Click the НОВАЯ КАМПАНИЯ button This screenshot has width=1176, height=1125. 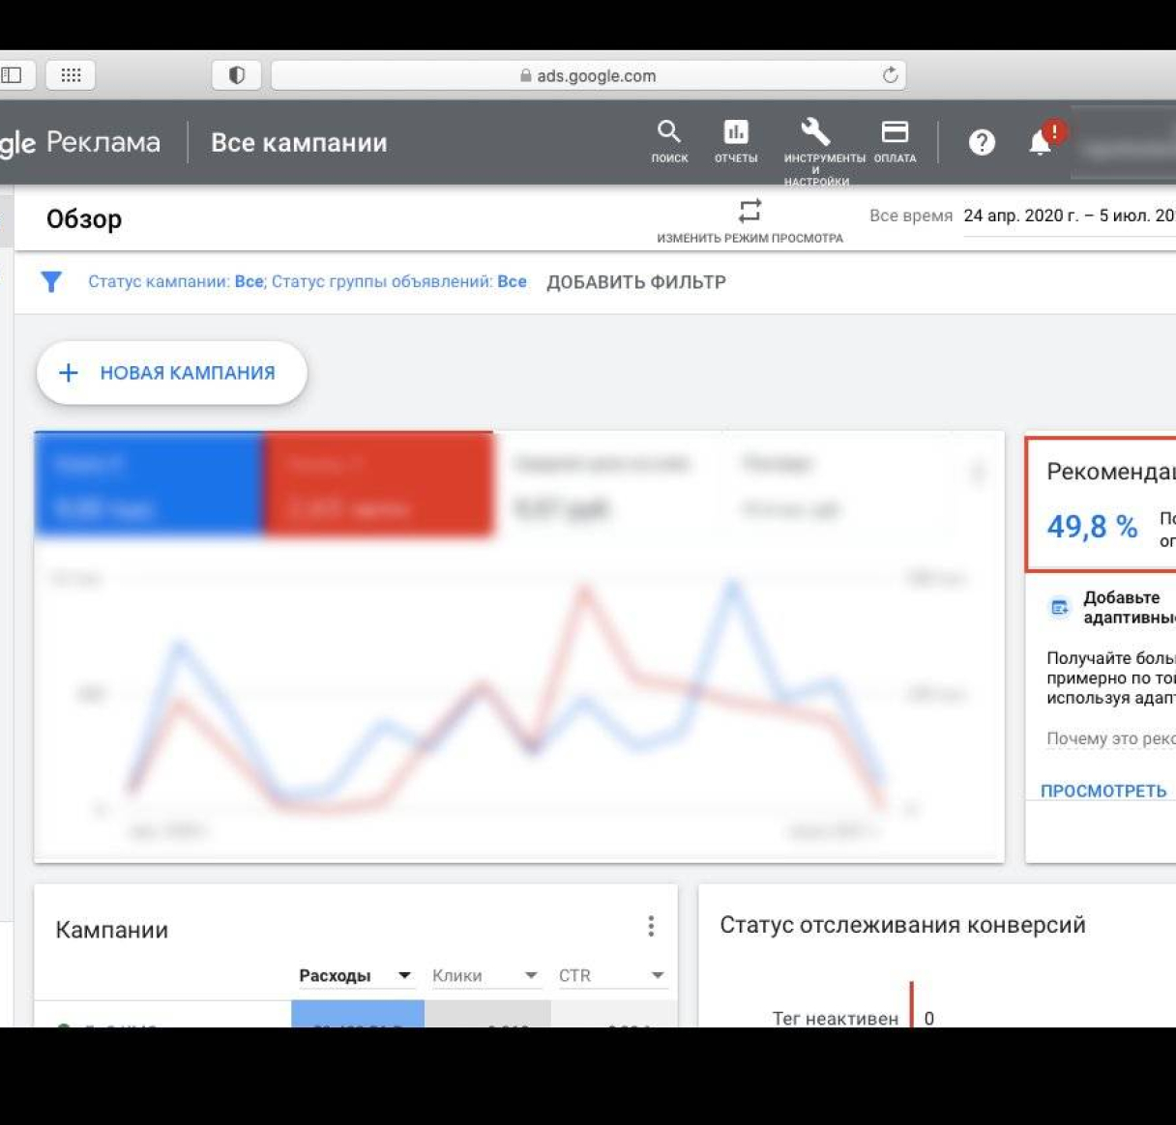coord(172,373)
